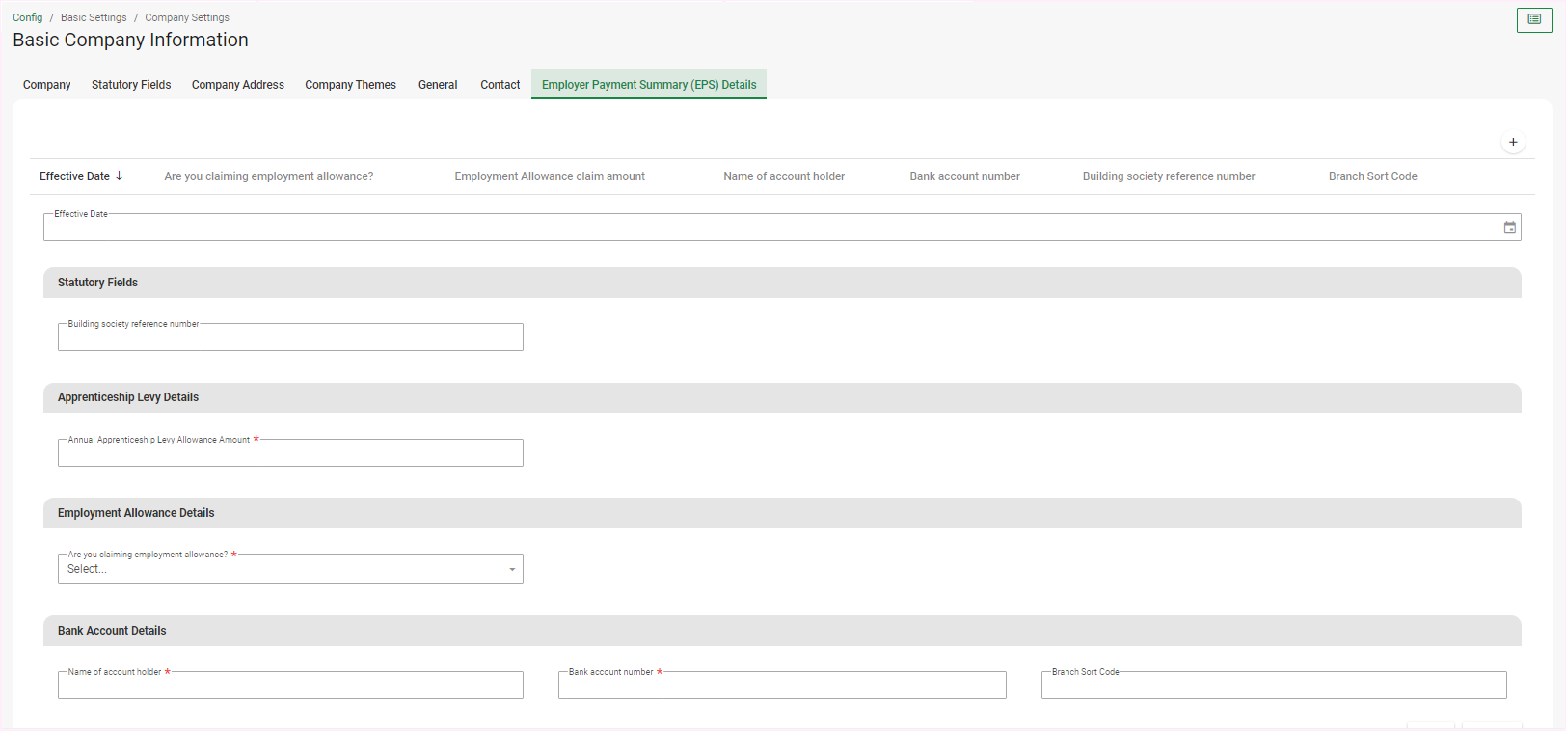Image resolution: width=1566 pixels, height=731 pixels.
Task: Open the Statutory Fields tab
Action: 131,85
